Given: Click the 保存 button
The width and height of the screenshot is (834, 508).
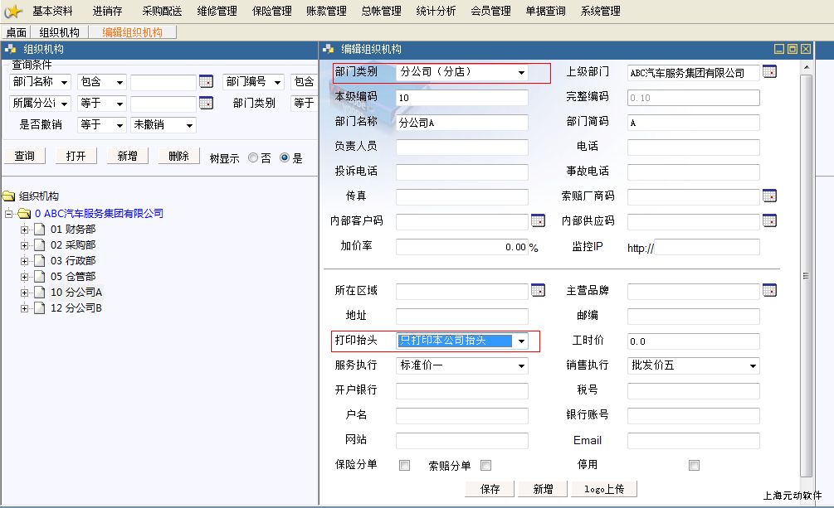Looking at the screenshot, I should tap(490, 489).
